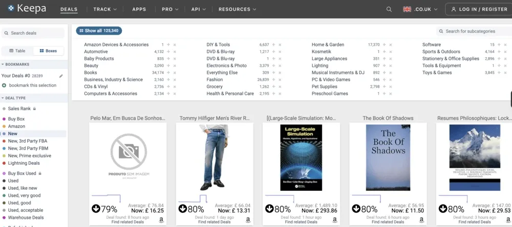Click 79% drop arrow on Pelo Mar card
Viewport: 512px width, 227px height.
[96, 209]
